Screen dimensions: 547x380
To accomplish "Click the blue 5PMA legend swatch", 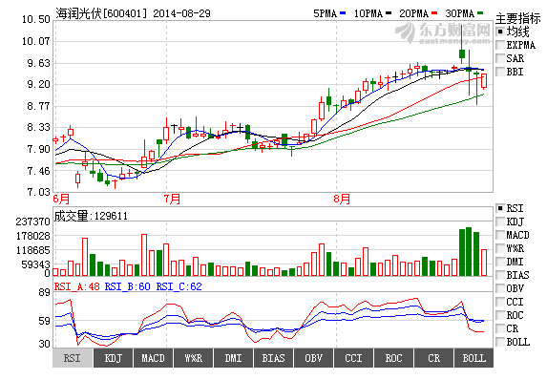I will pos(343,13).
